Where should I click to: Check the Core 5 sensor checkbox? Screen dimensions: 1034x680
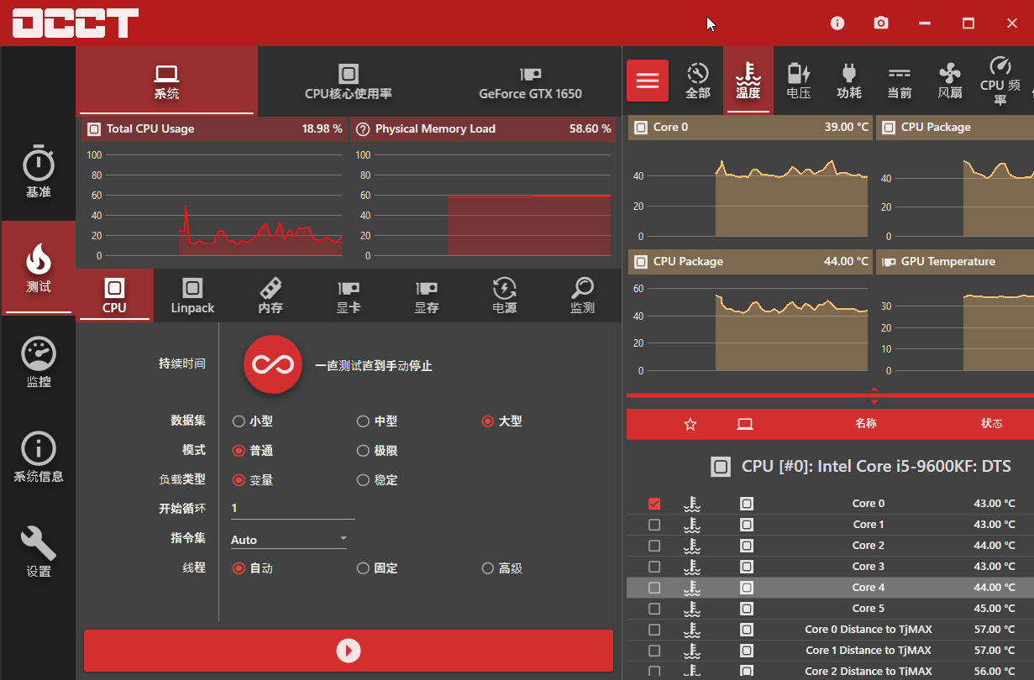coord(654,609)
